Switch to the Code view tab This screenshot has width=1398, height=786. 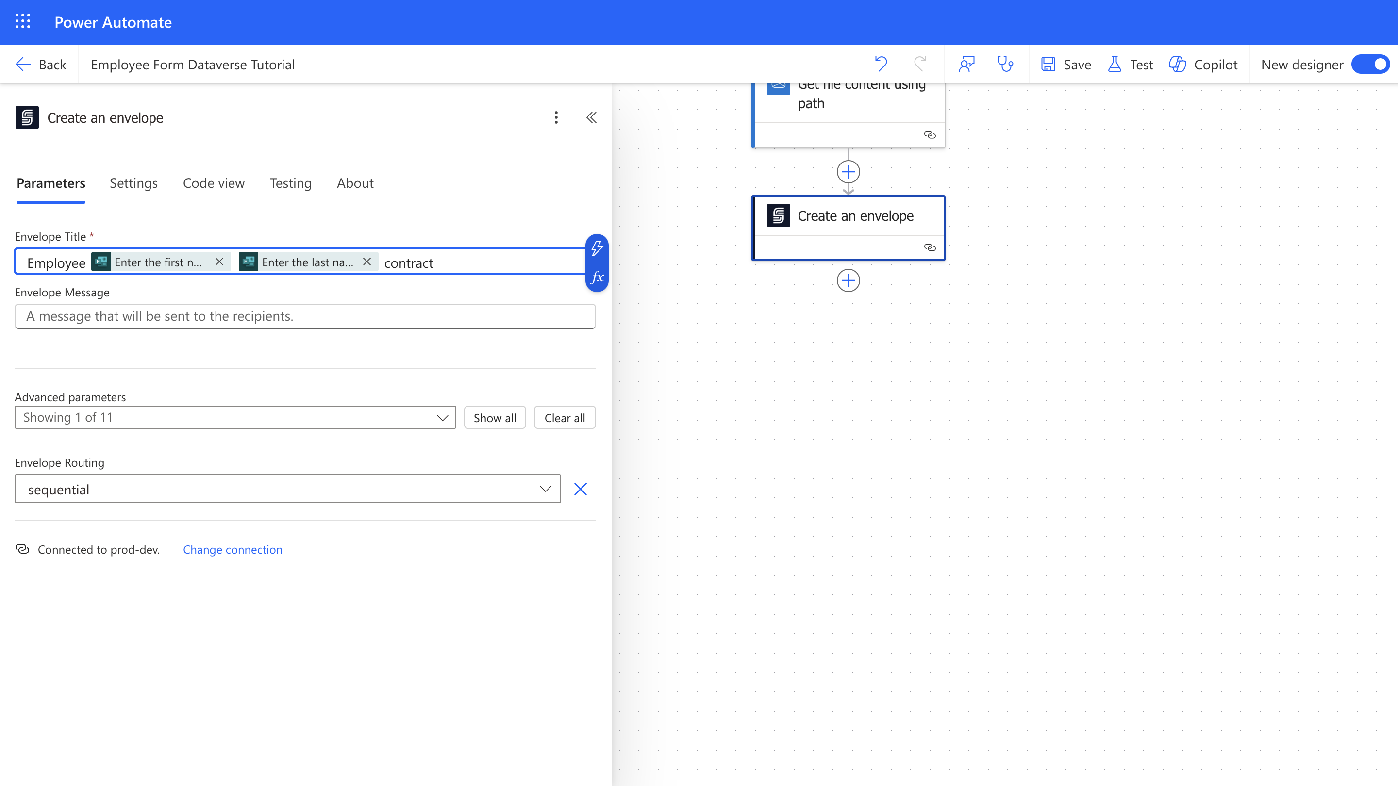[213, 183]
